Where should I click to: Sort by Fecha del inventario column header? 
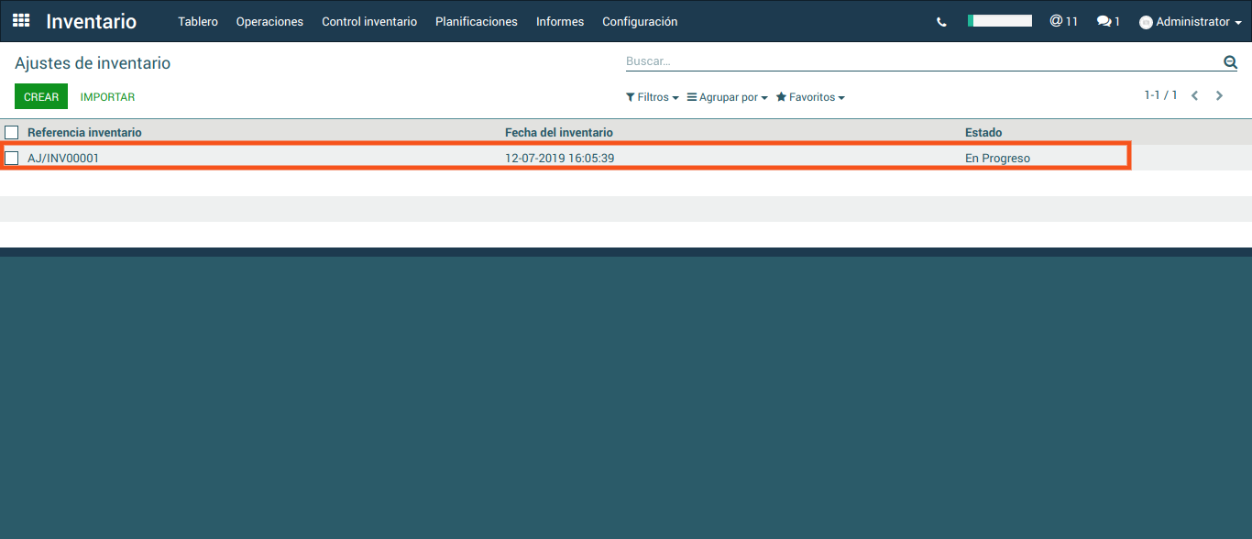[x=559, y=133]
